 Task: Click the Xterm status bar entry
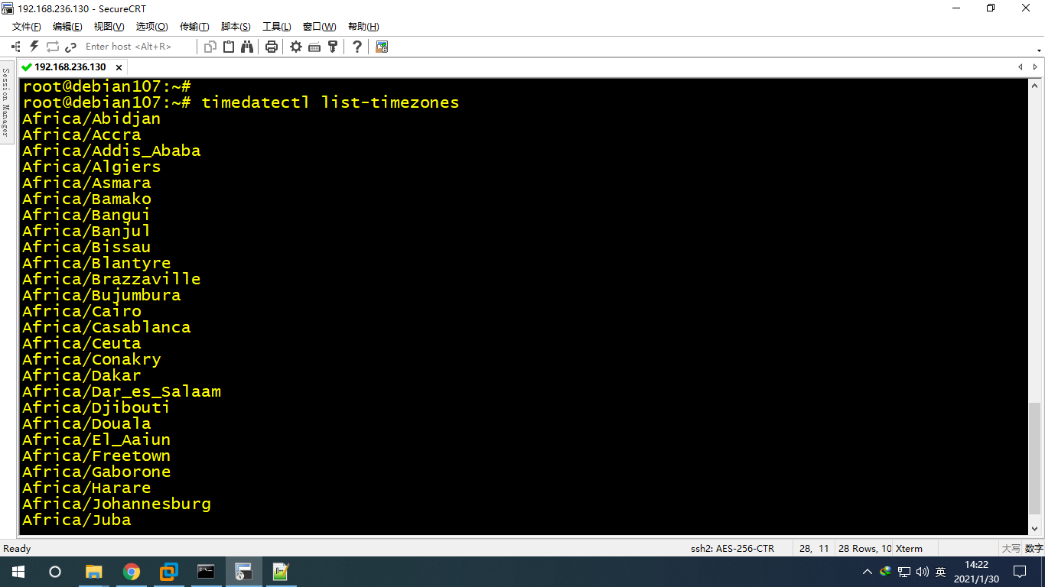[x=909, y=548]
